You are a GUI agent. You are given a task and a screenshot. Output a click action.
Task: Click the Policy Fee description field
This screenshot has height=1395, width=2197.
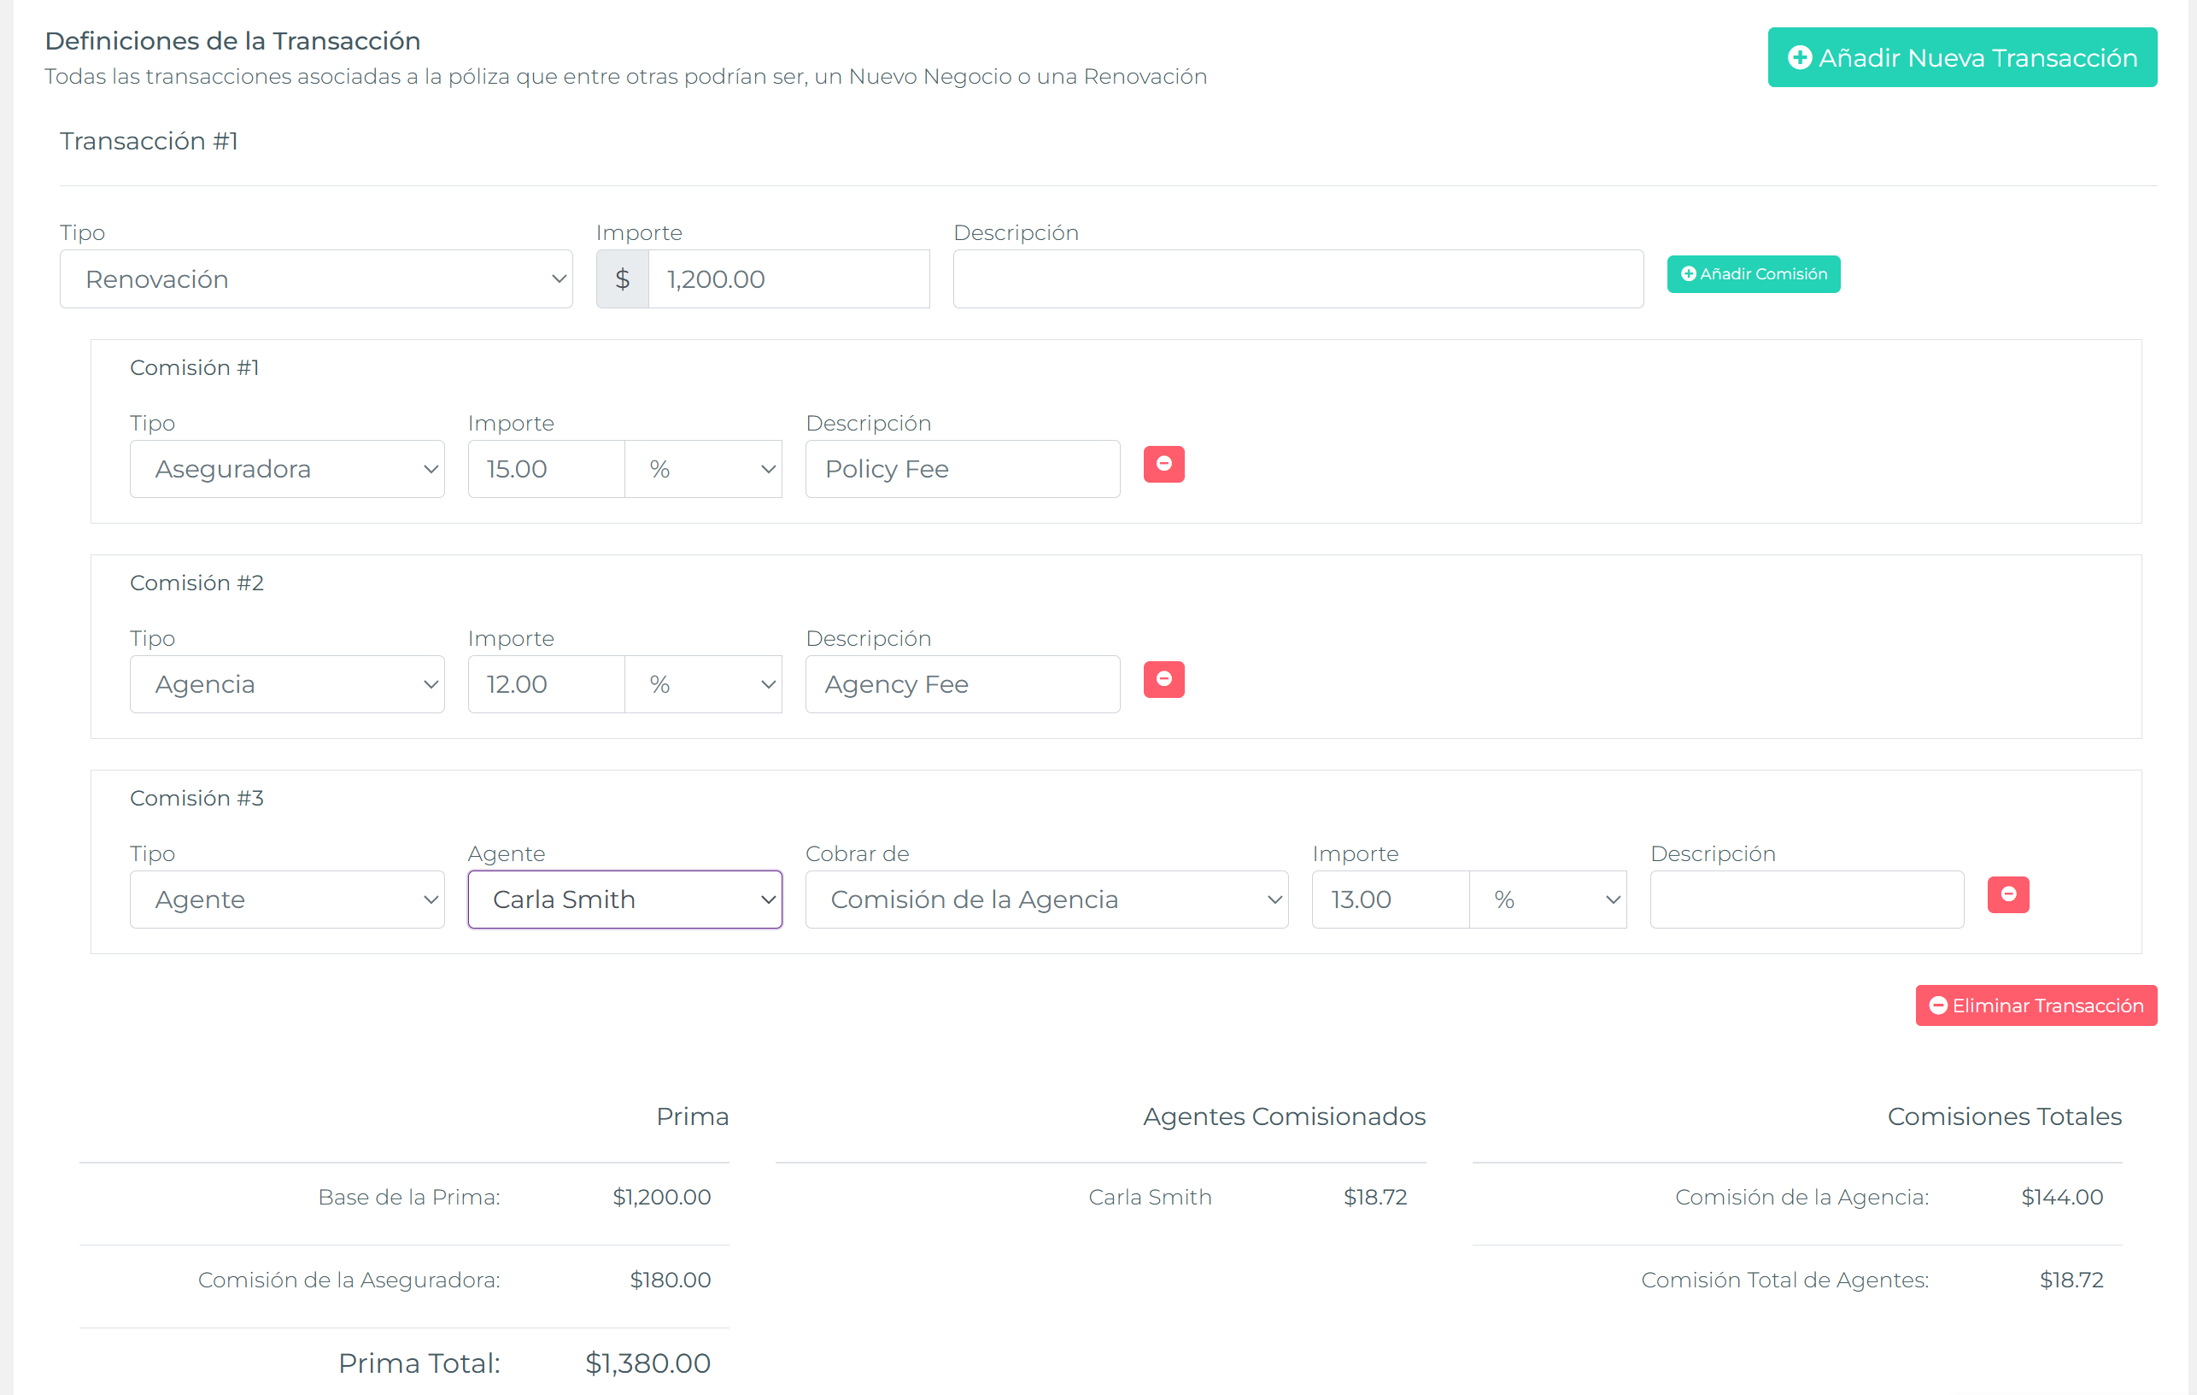[962, 469]
